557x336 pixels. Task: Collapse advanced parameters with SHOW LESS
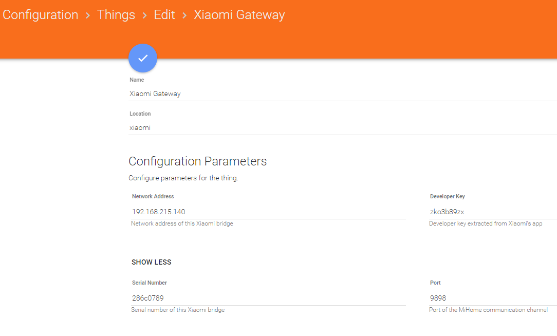pos(152,262)
